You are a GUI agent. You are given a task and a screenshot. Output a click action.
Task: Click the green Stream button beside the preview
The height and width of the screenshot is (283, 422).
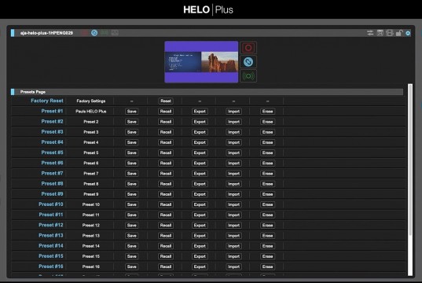(248, 76)
